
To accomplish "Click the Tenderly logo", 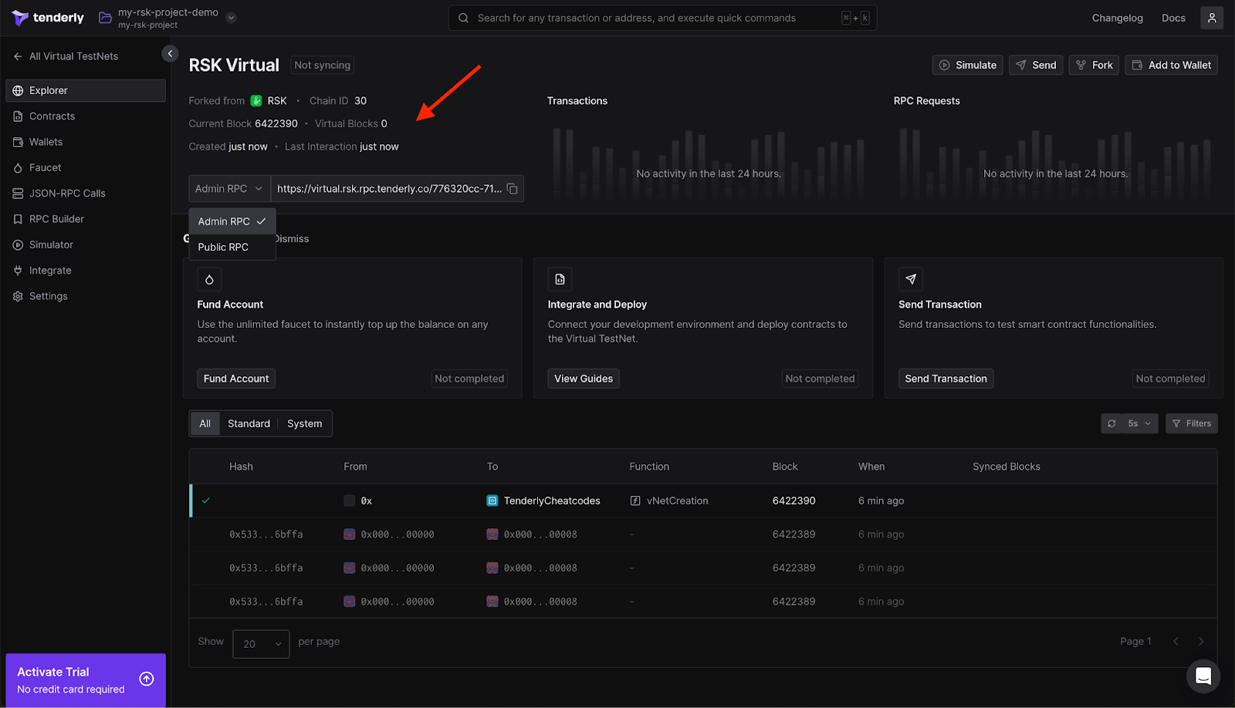I will tap(48, 18).
